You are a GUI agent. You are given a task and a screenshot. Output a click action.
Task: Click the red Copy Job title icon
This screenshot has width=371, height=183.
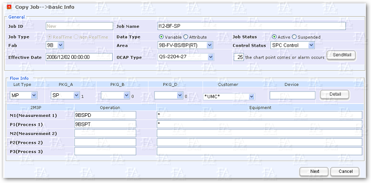[9, 7]
